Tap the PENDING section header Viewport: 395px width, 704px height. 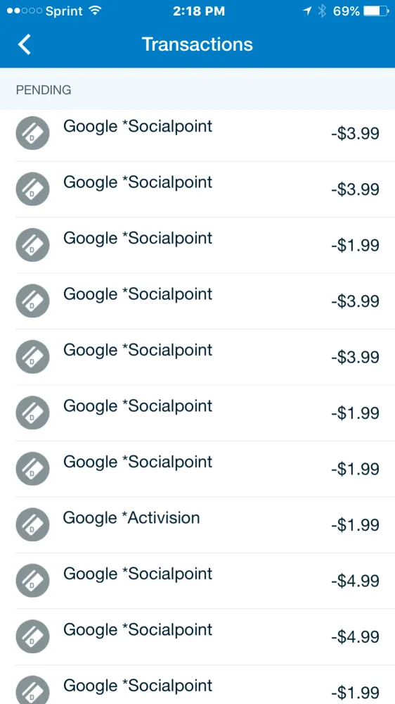(x=197, y=89)
